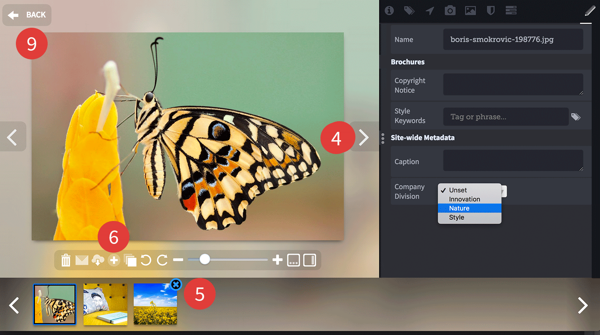The width and height of the screenshot is (600, 335).
Task: Open the image picture tab
Action: [471, 11]
